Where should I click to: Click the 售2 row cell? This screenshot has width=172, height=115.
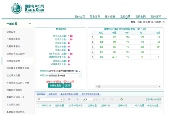coord(101,52)
